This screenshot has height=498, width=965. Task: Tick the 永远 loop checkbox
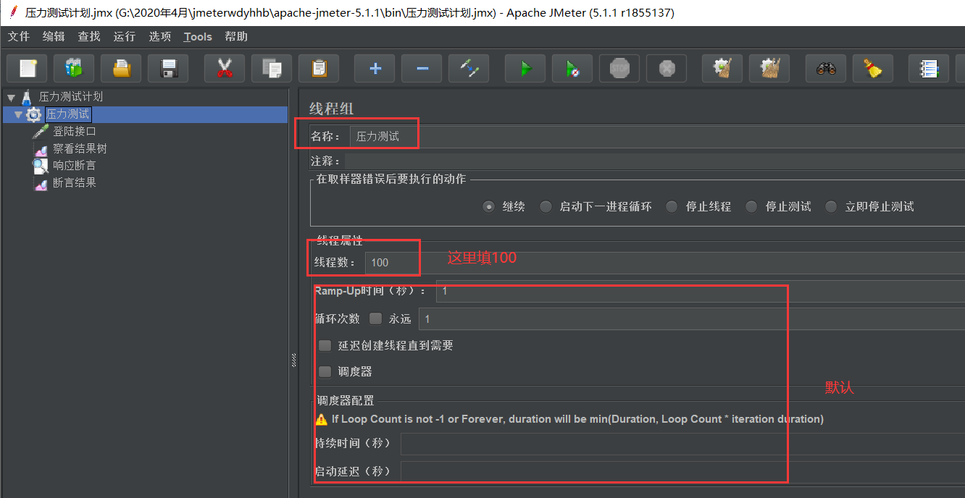pos(375,318)
